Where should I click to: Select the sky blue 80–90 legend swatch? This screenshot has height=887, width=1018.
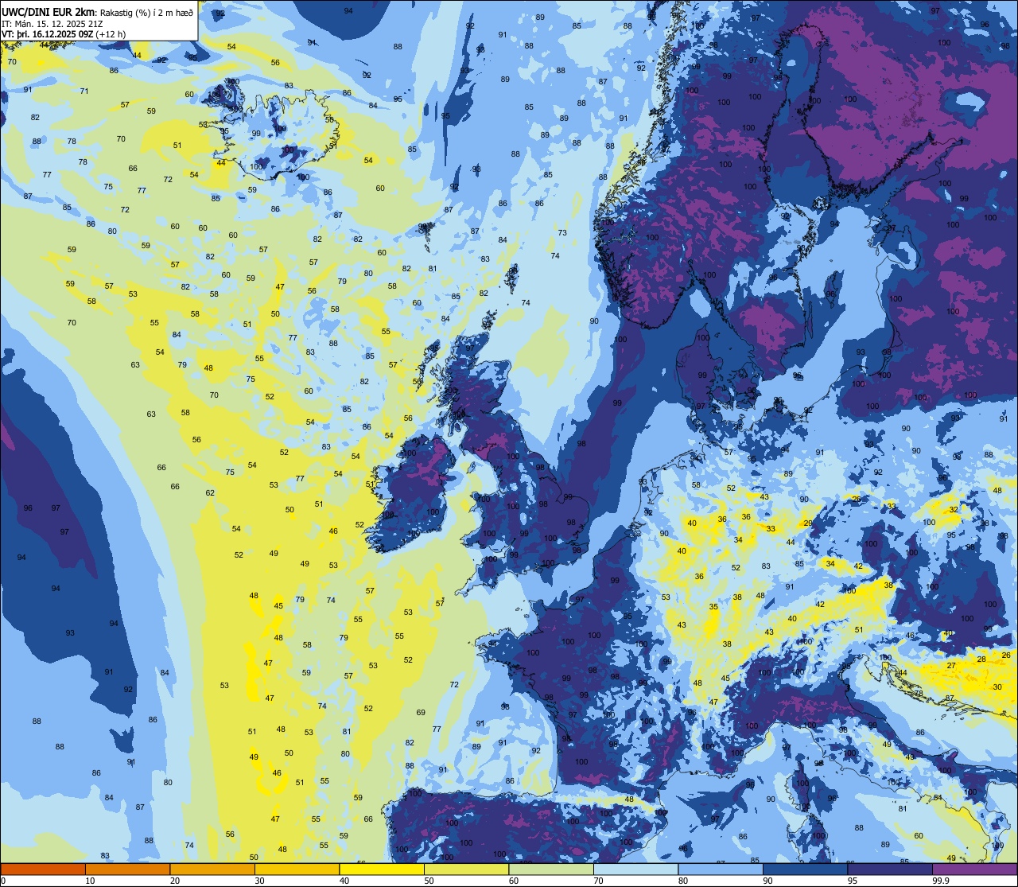[721, 869]
